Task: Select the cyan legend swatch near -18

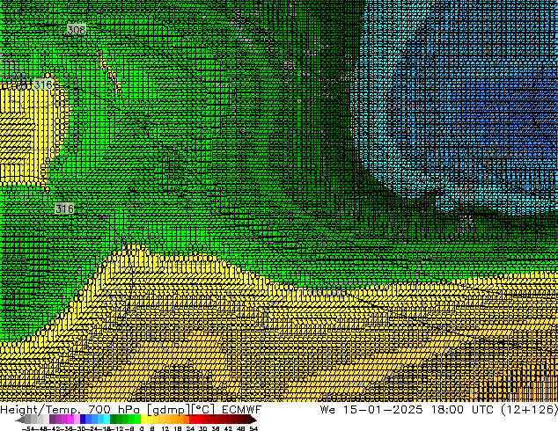Action: [x=106, y=420]
